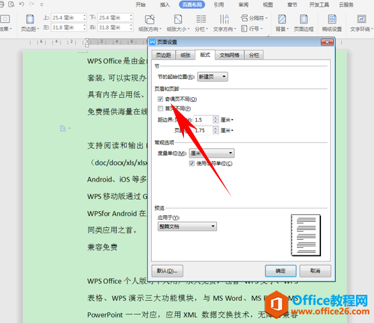This screenshot has height=323, width=374.
Task: Open the References (引用) ribbon tab
Action: tap(219, 5)
